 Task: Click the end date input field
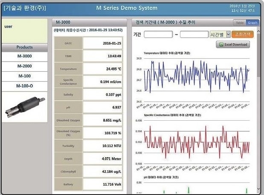coord(194,34)
